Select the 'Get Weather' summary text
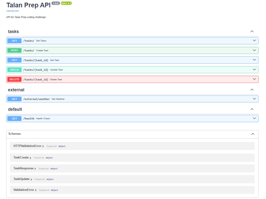Screen dimensions: 266x199 point(58,99)
